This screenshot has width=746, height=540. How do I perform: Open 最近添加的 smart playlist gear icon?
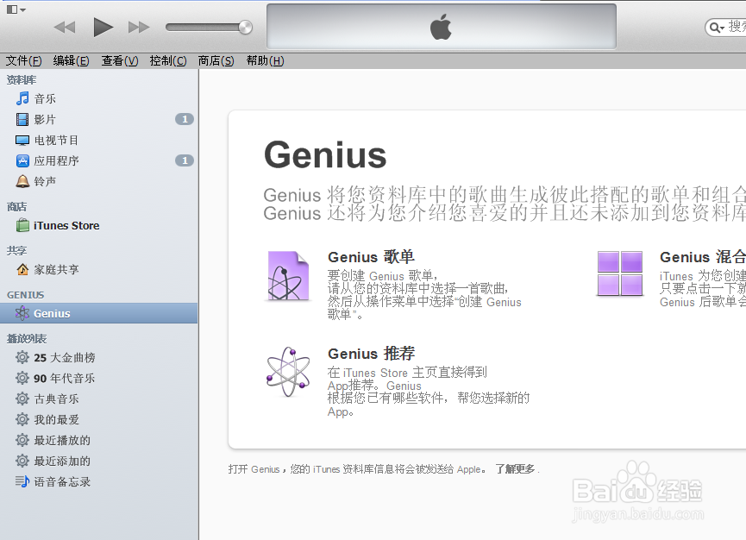pos(22,461)
